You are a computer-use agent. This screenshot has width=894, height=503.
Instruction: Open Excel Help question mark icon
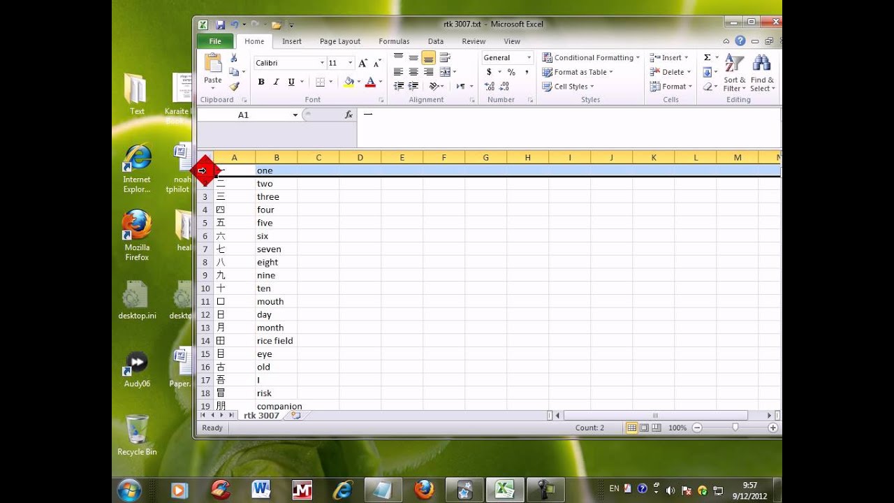coord(740,41)
